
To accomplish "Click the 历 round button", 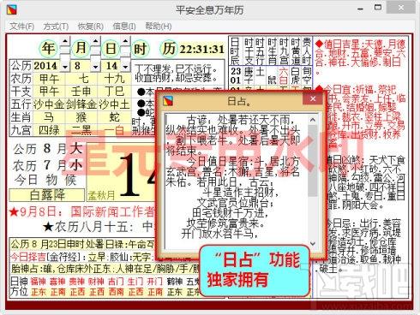I will [169, 48].
